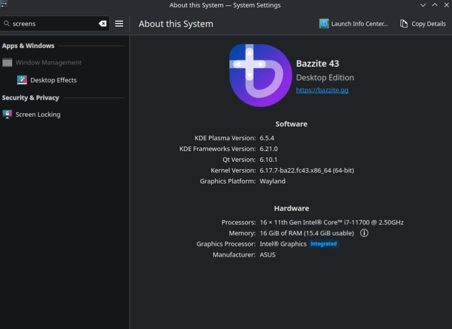Click the Intel Graphics processor value
Viewport: 452px width, 329px height.
283,244
